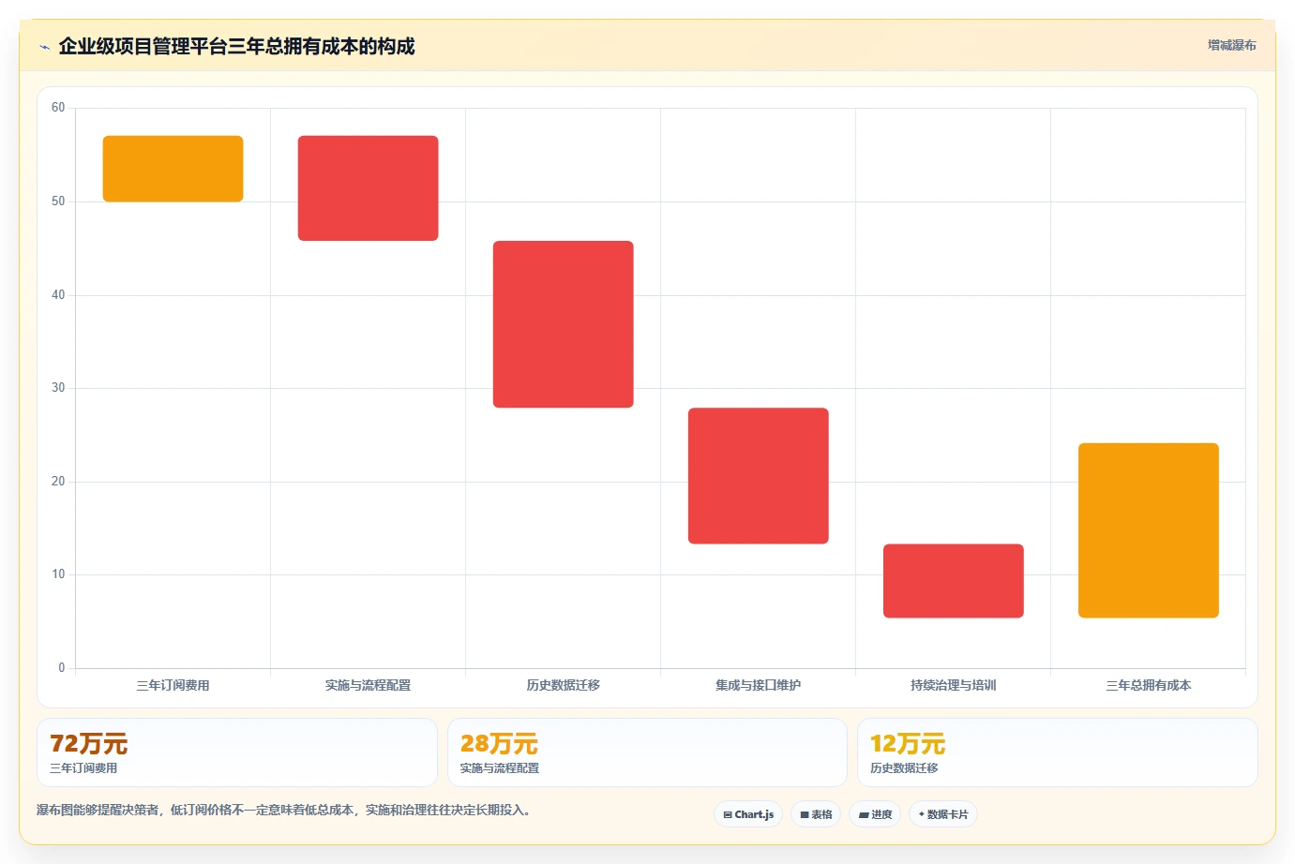
Task: Open the 72万元 data card
Action: (x=237, y=752)
